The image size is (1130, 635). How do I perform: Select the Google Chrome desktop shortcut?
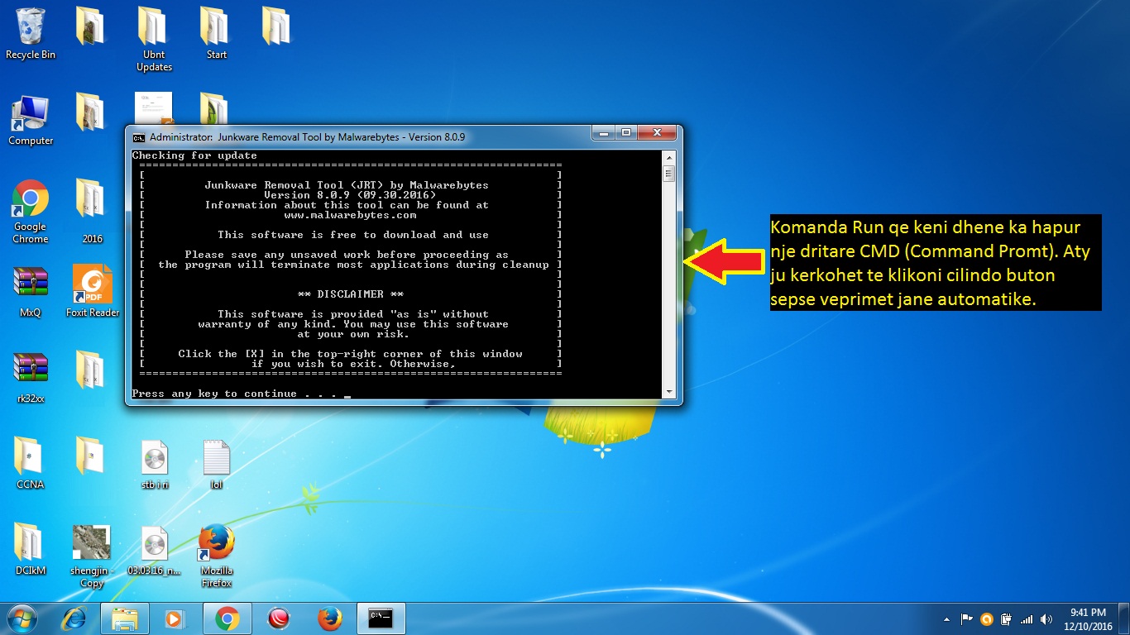click(31, 212)
